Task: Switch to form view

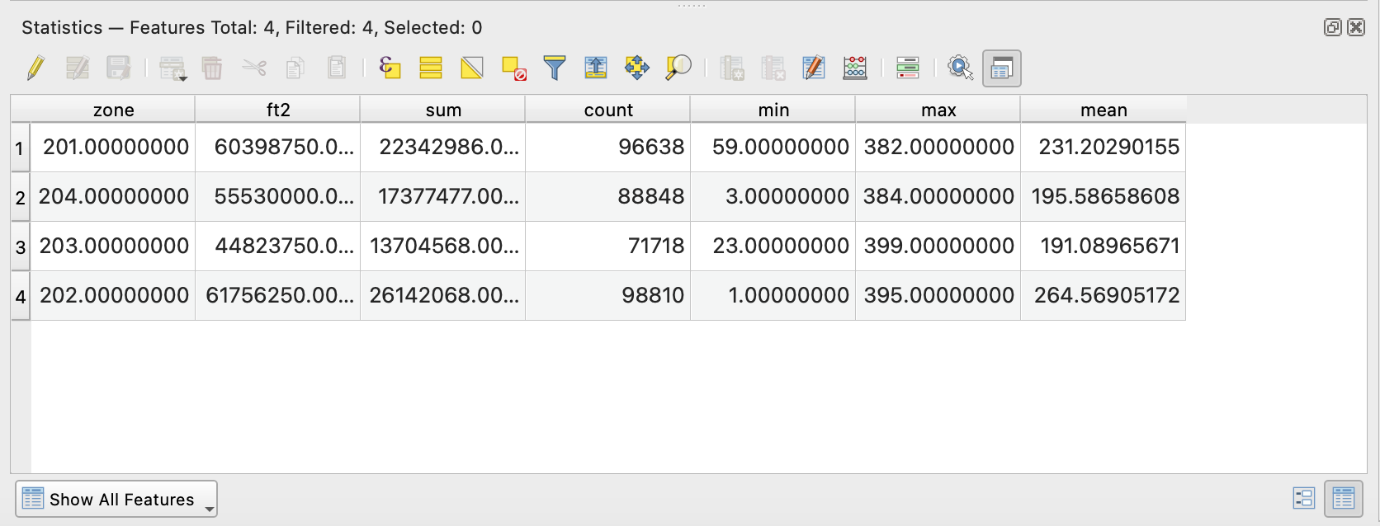Action: [1304, 498]
